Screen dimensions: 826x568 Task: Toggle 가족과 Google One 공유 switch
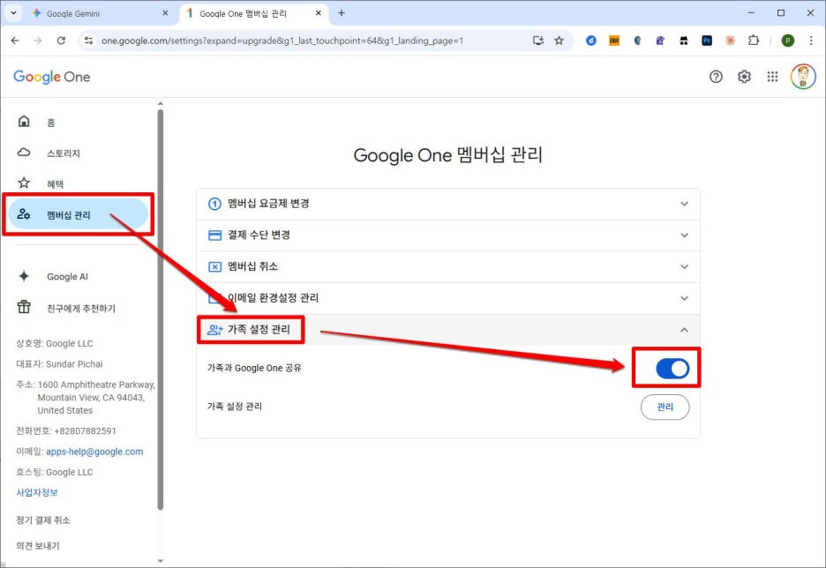(672, 369)
